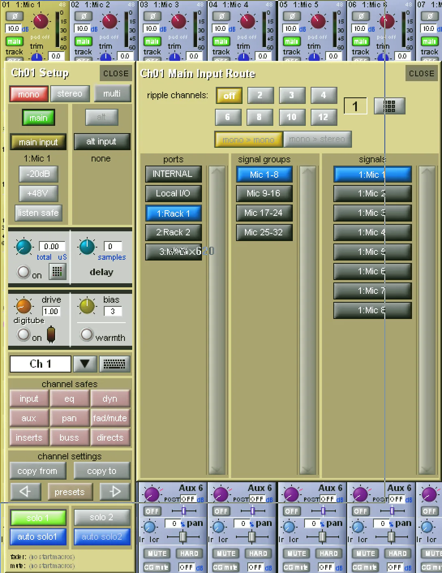Click the first Aux 6 level slider
Image resolution: width=442 pixels, height=573 pixels.
[x=184, y=511]
